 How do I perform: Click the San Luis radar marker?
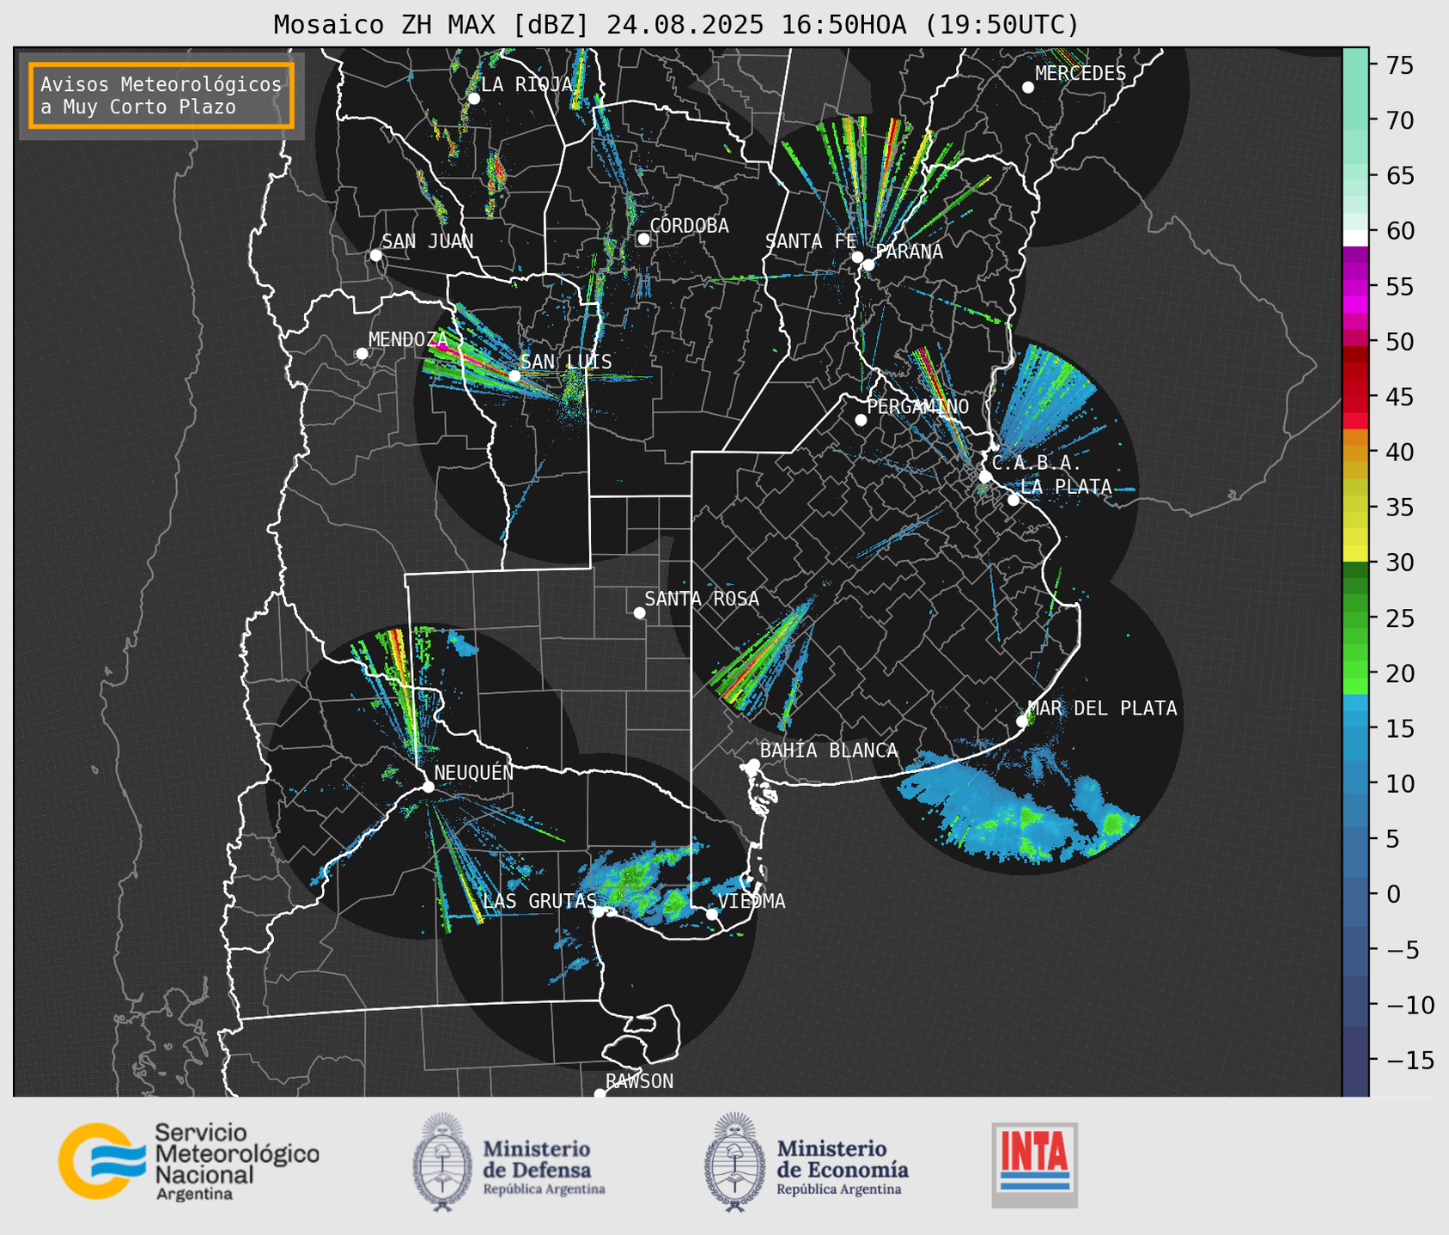pos(514,376)
